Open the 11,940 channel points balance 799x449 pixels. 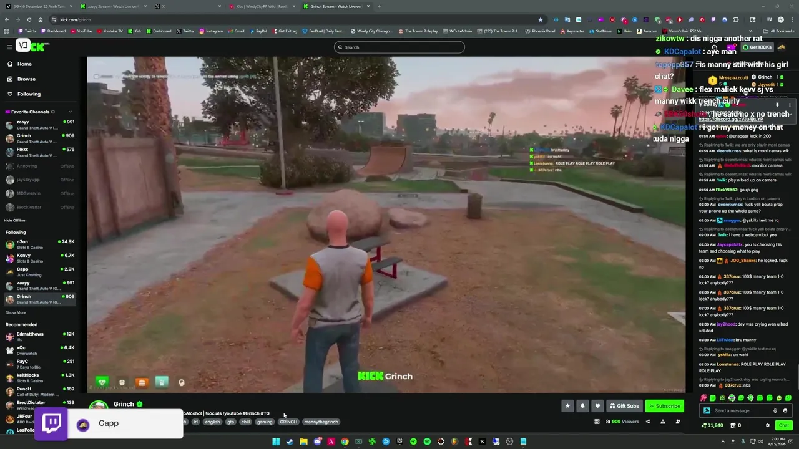712,425
